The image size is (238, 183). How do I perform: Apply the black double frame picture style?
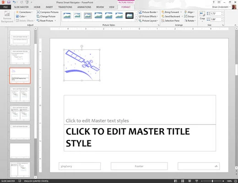(x=130, y=16)
